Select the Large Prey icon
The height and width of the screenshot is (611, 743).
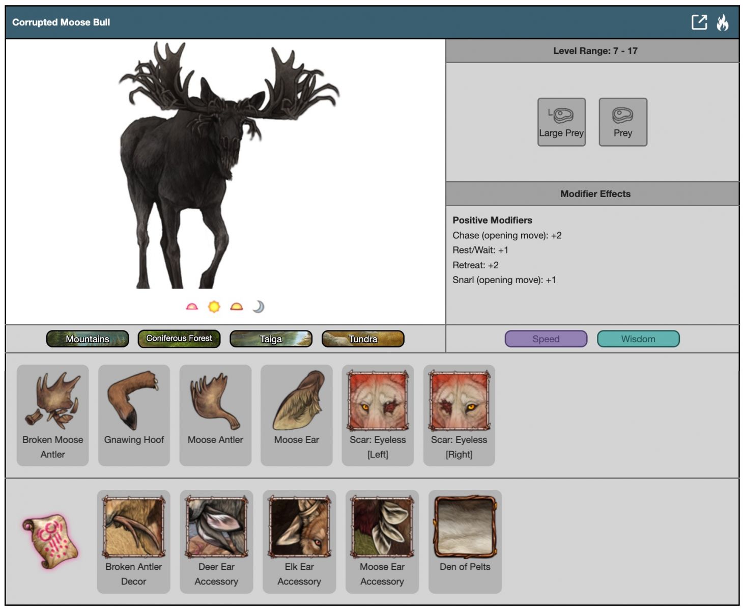click(x=561, y=122)
